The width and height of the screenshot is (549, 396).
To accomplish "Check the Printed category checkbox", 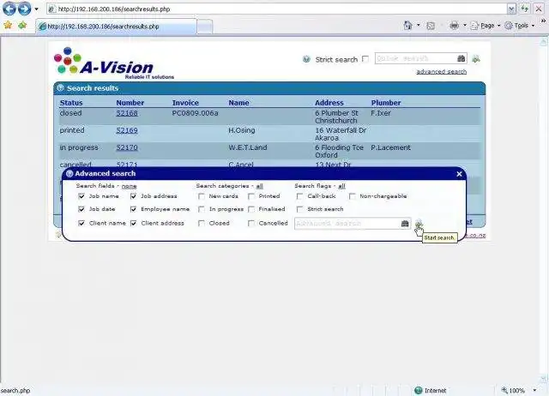I will [251, 196].
